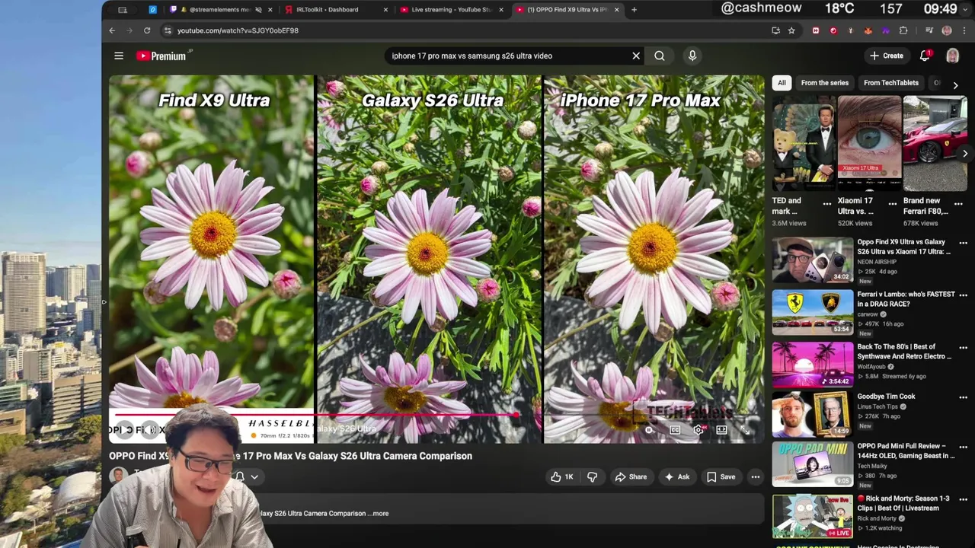Close the OPPO Find X9 Ultra tab
Image resolution: width=975 pixels, height=548 pixels.
(617, 10)
